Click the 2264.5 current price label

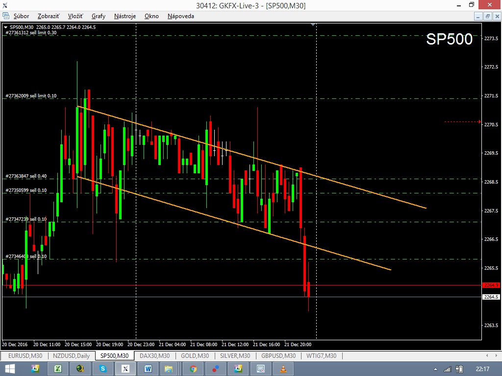[491, 297]
